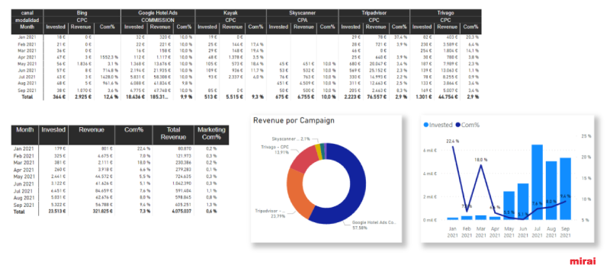Screen dimensions: 610x274
Task: Click the 18.436 € Google Hotel Ads total
Action: pyautogui.click(x=136, y=97)
